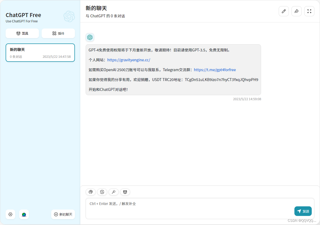
Task: Click the pencil edit title icon
Action: tap(284, 11)
